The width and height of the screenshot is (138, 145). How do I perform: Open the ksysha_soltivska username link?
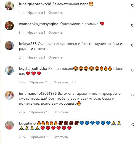click(x=33, y=69)
